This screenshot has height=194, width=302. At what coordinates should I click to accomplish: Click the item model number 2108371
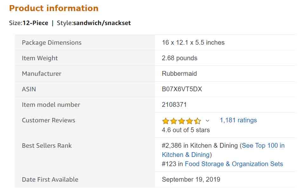(x=174, y=105)
